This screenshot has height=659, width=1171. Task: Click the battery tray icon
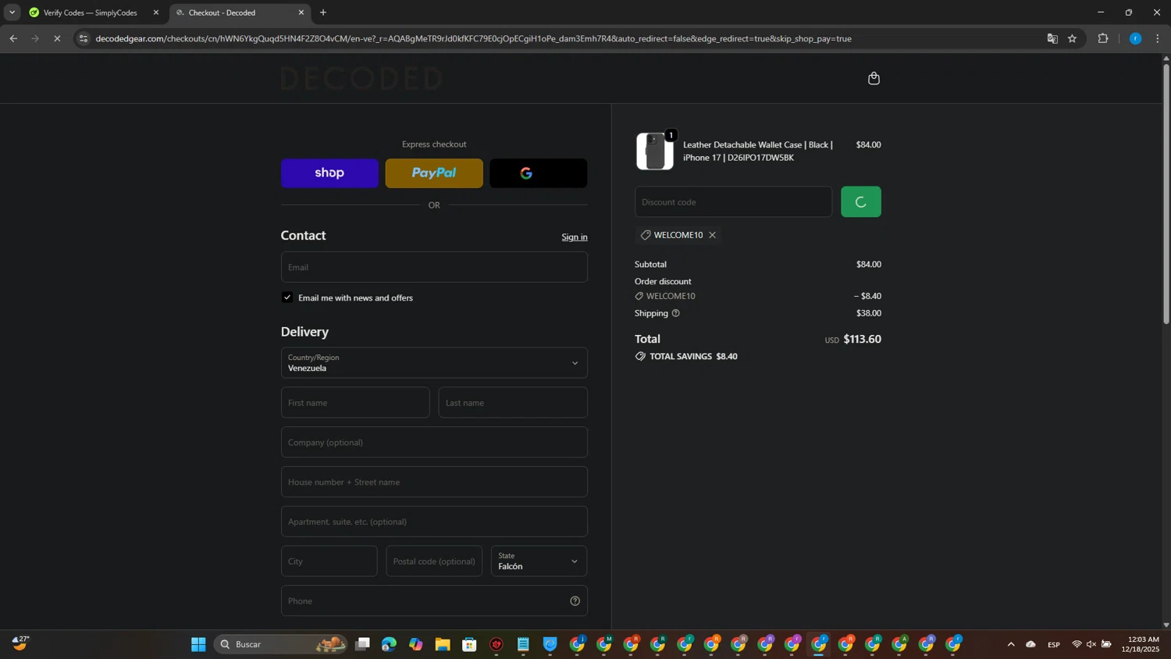(1106, 644)
